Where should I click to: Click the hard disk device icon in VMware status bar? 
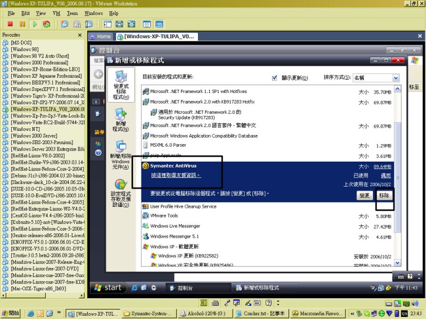(x=389, y=304)
